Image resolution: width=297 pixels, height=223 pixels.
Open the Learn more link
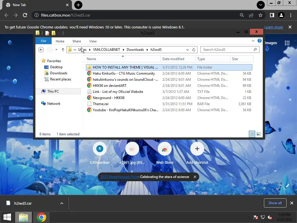point(274,27)
